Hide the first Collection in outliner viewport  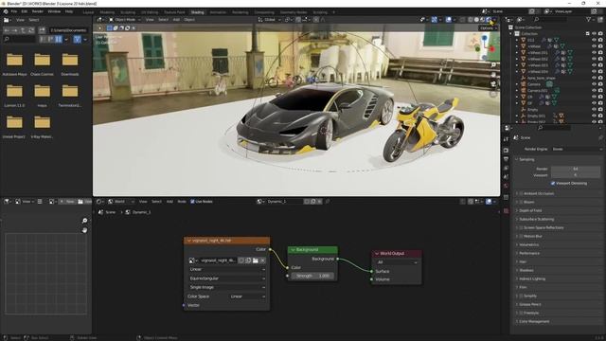[595, 34]
